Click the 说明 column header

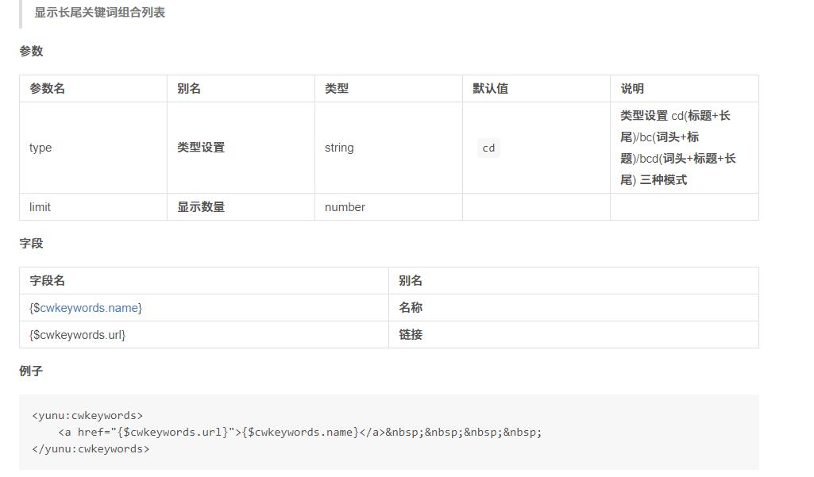click(x=632, y=88)
